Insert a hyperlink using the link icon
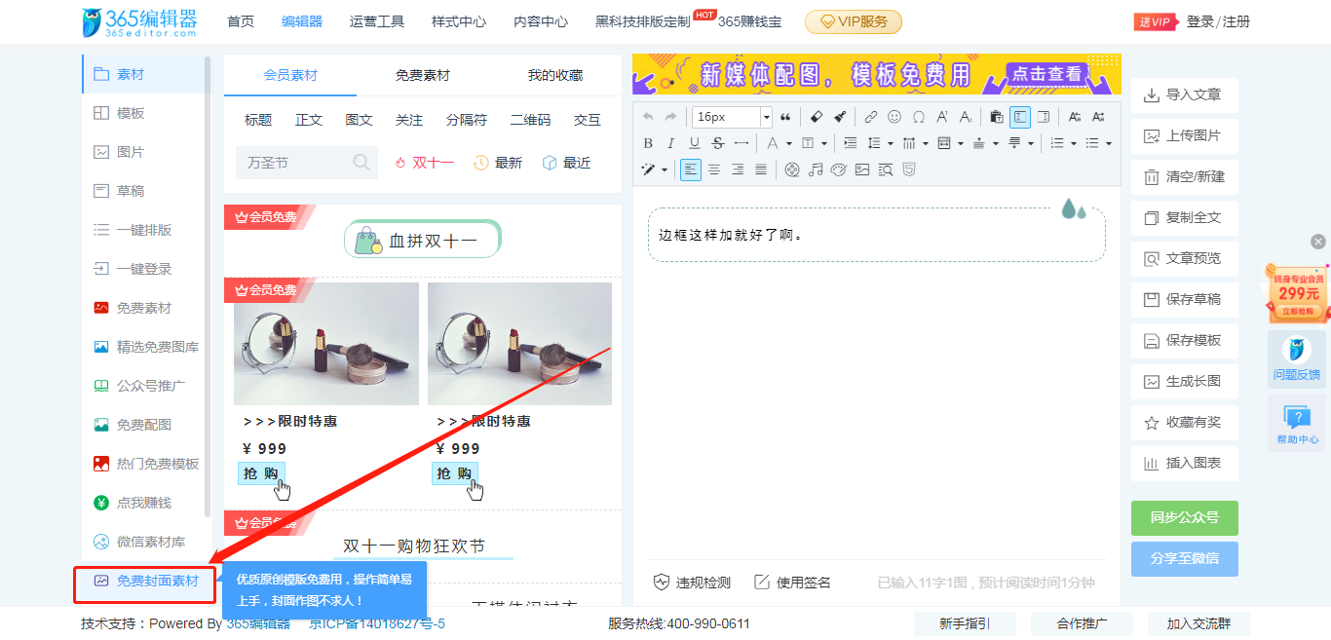The height and width of the screenshot is (640, 1331). coord(871,117)
